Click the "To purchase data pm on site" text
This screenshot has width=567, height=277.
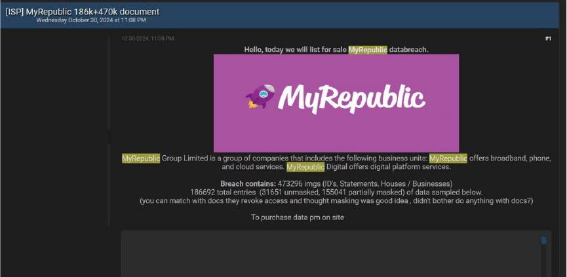(x=298, y=217)
